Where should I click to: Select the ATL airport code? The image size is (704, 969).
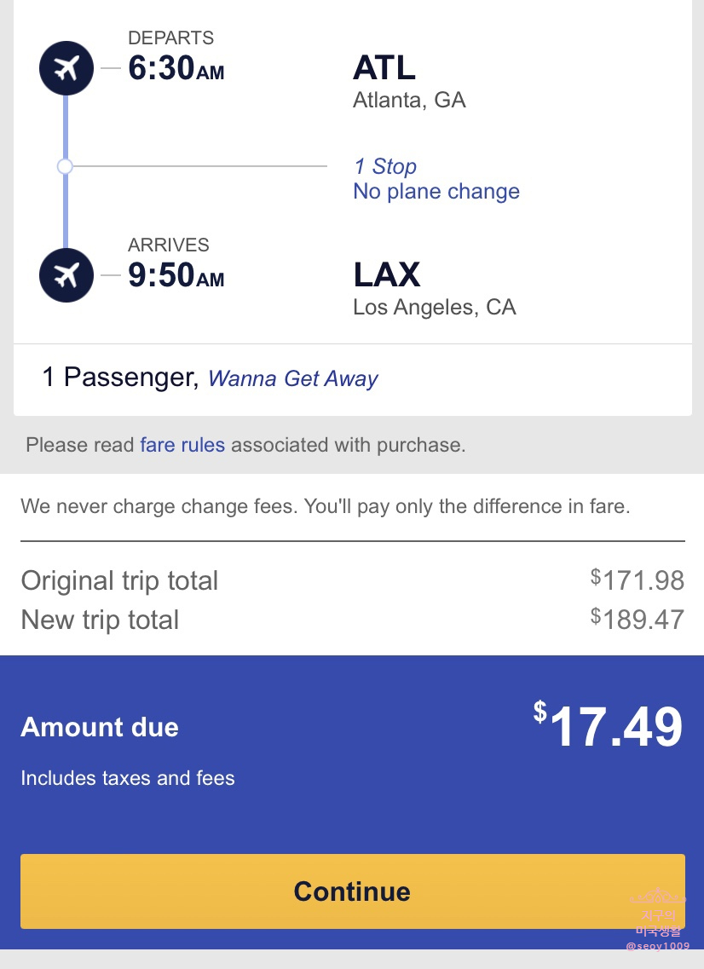tap(384, 68)
